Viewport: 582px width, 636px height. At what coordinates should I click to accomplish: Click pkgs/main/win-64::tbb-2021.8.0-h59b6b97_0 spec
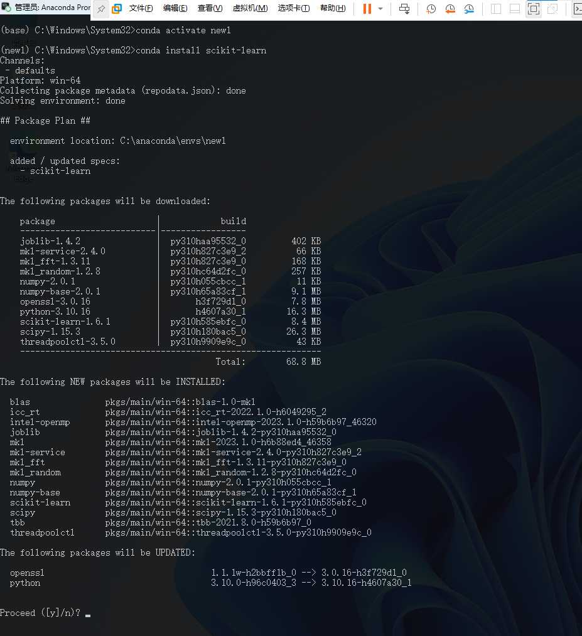208,522
